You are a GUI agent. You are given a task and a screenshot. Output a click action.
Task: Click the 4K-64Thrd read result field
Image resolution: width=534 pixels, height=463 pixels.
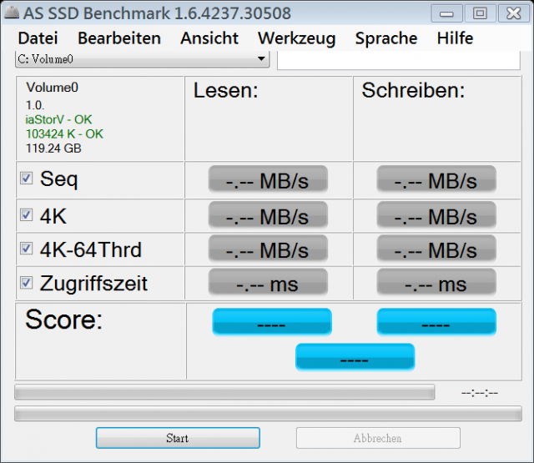(268, 249)
